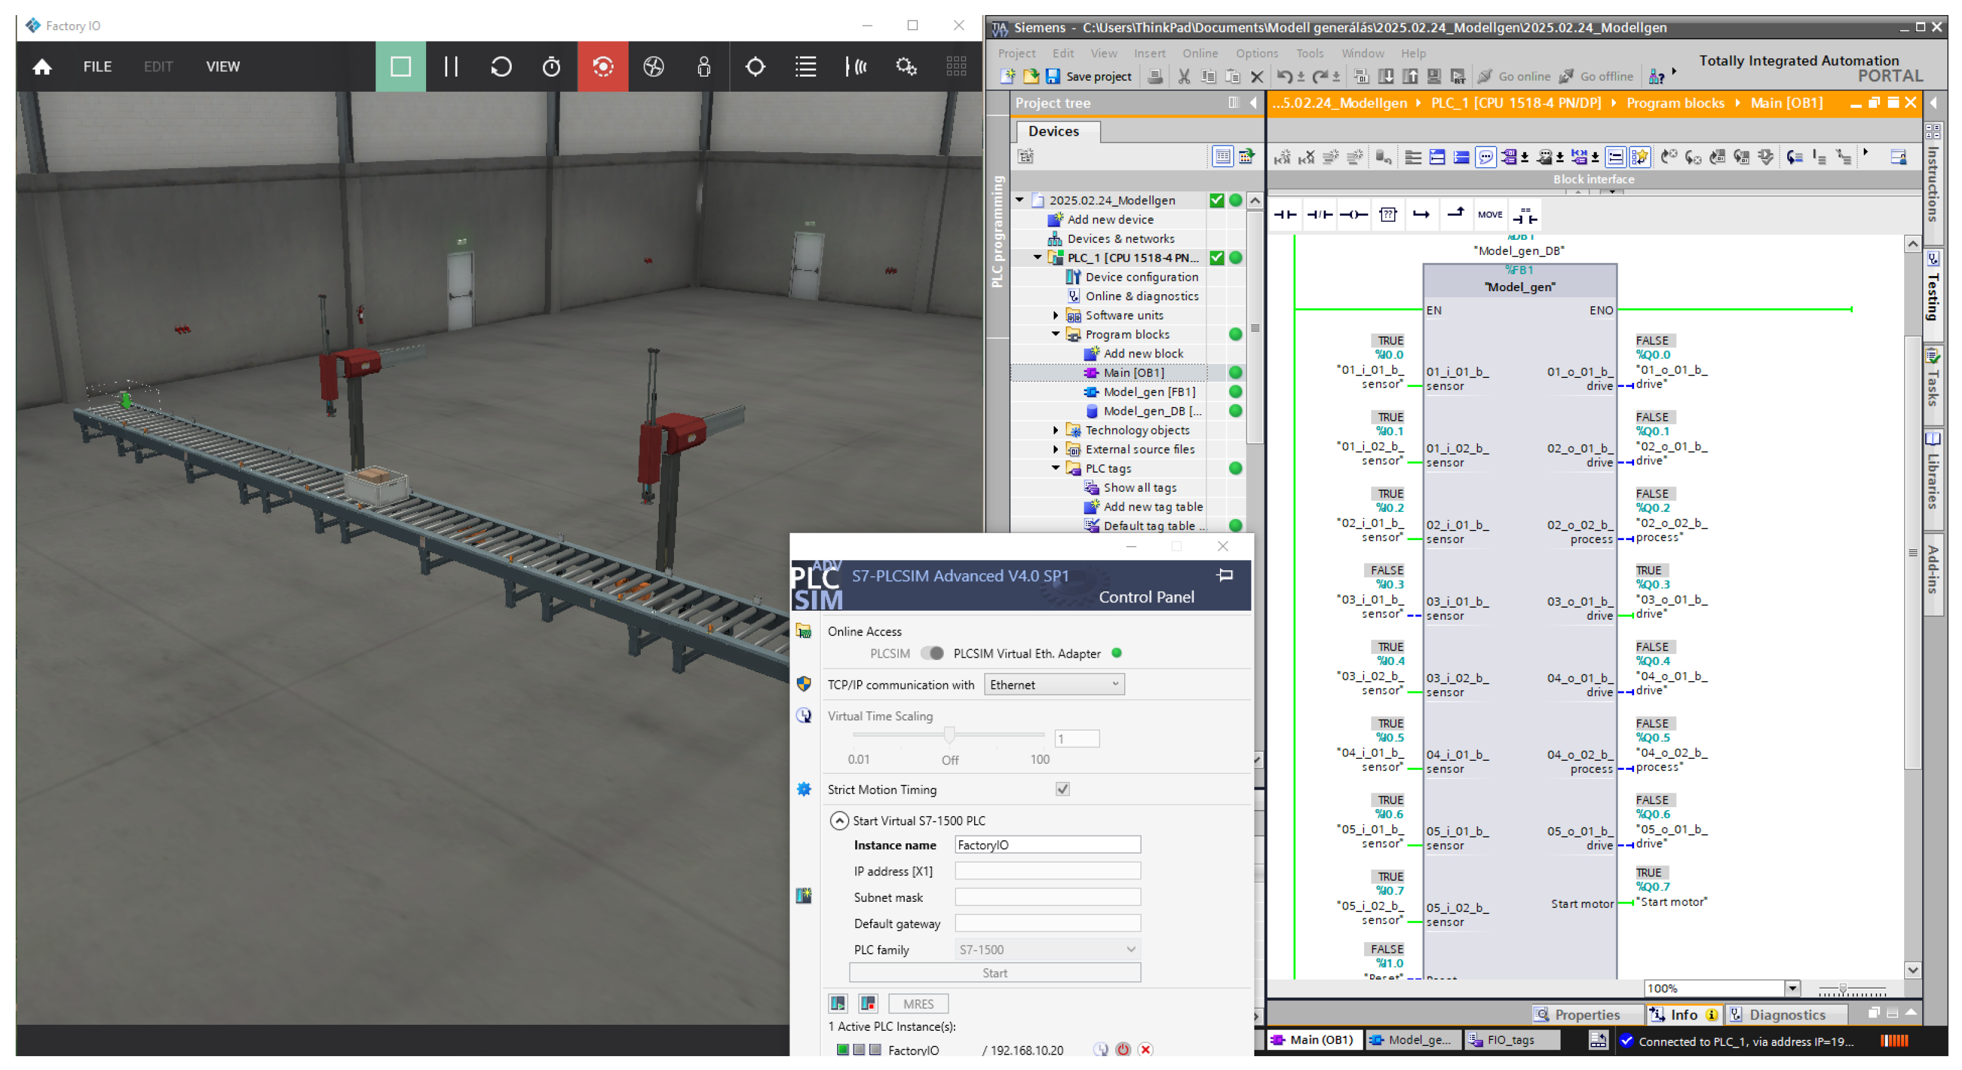Toggle the project-level green check indicator

click(1216, 200)
